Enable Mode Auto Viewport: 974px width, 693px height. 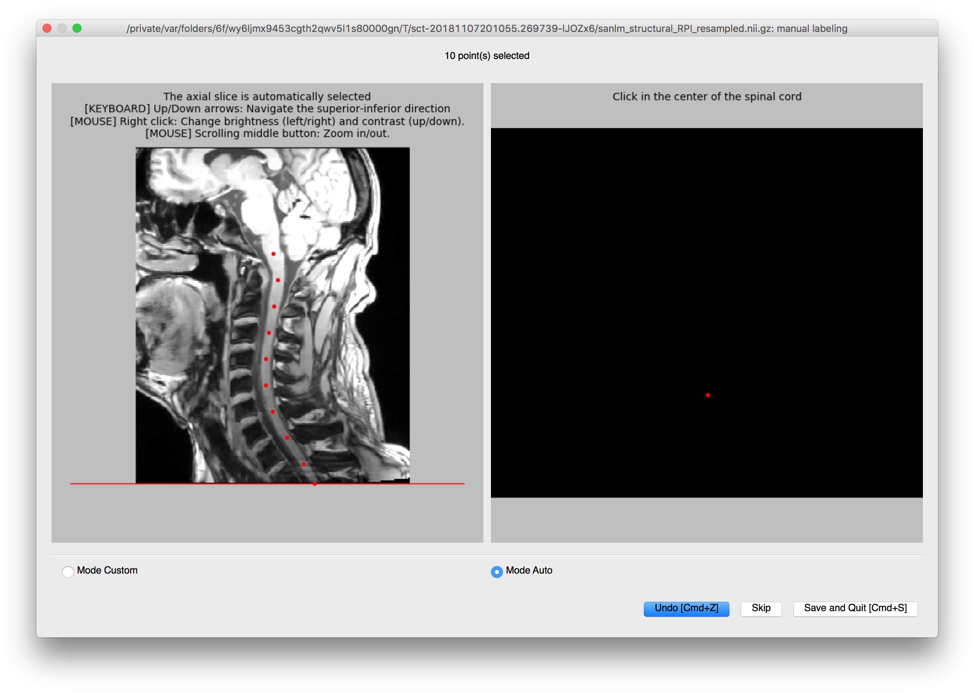click(x=496, y=572)
